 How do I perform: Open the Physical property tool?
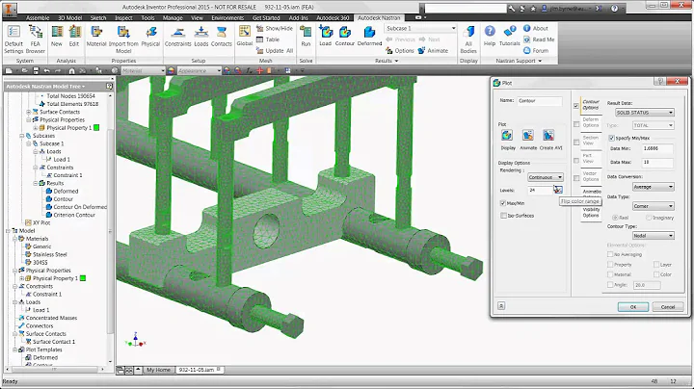coord(150,37)
